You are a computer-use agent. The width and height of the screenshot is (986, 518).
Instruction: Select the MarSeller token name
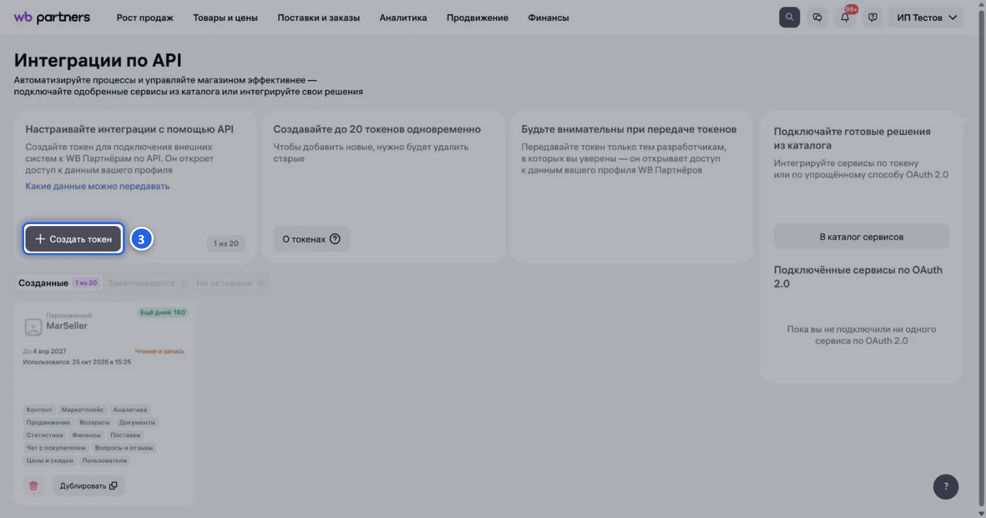pos(67,326)
